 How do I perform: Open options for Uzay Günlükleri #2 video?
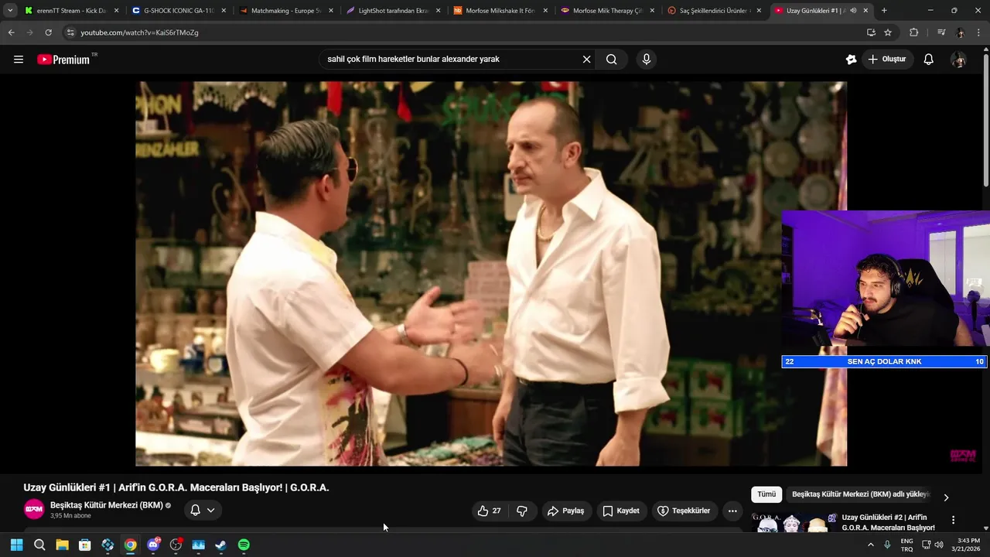954,520
